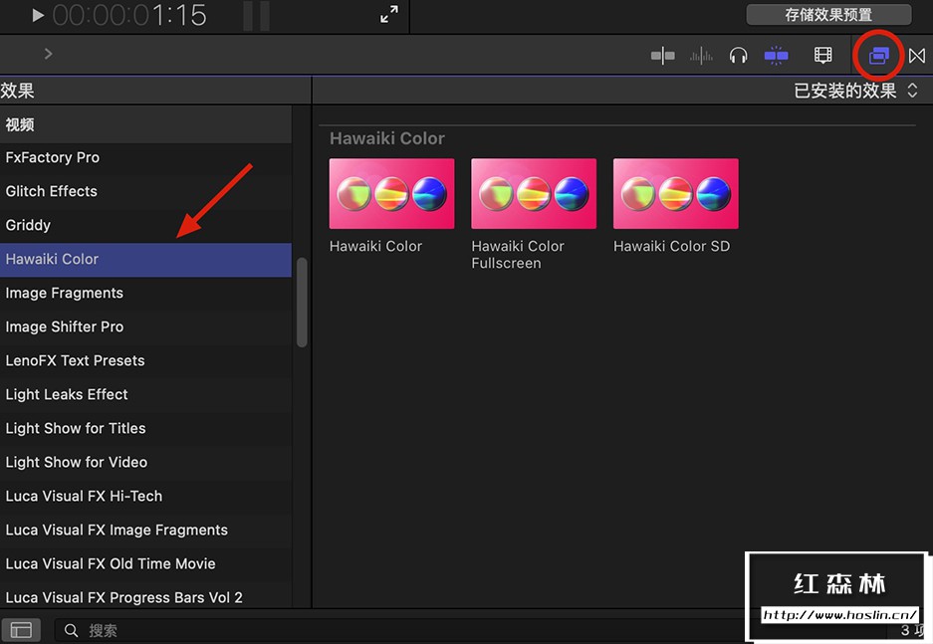This screenshot has width=933, height=644.
Task: Select the 视频 video category header
Action: 145,124
